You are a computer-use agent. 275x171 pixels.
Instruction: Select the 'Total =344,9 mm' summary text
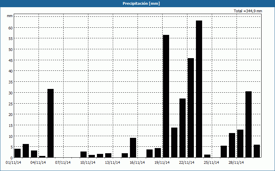(x=248, y=11)
